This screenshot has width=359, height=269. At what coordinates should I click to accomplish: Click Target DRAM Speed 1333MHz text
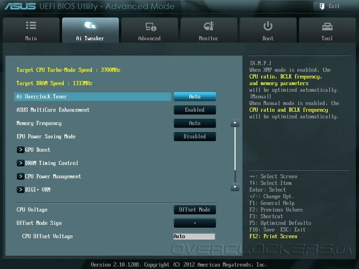click(x=54, y=83)
